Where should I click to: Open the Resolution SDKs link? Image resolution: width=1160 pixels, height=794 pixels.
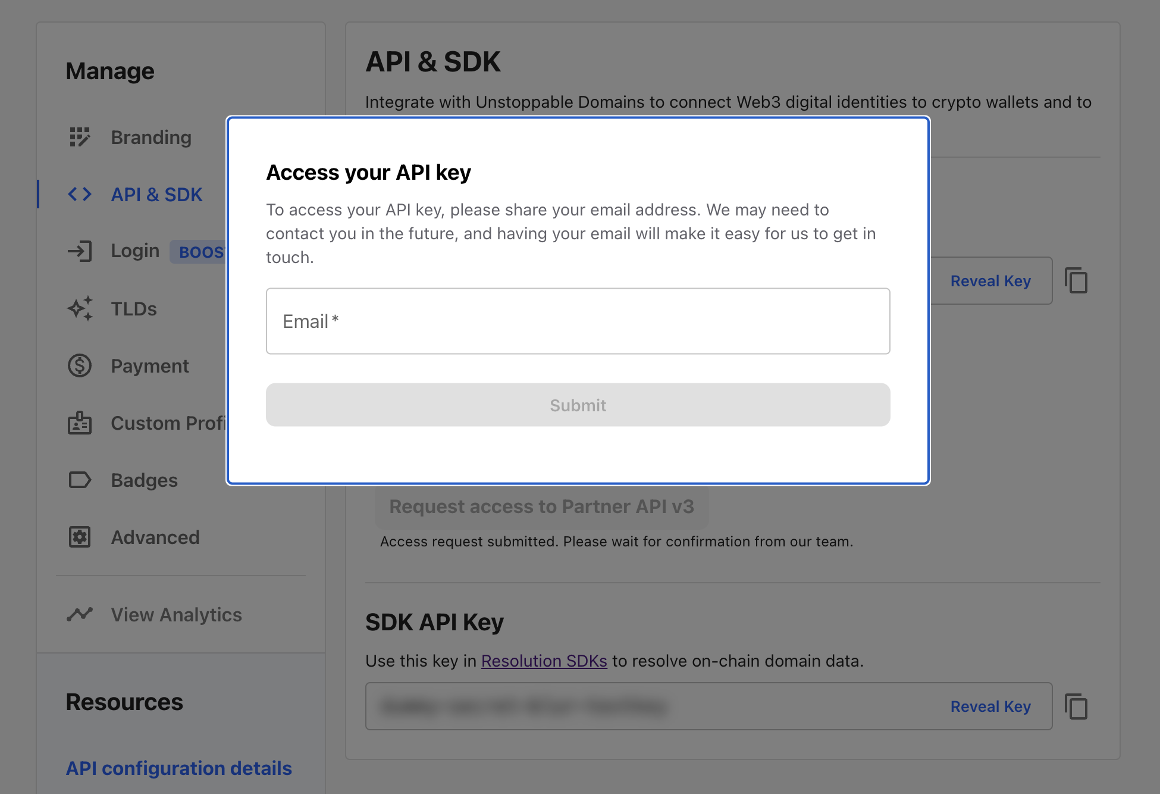(544, 661)
